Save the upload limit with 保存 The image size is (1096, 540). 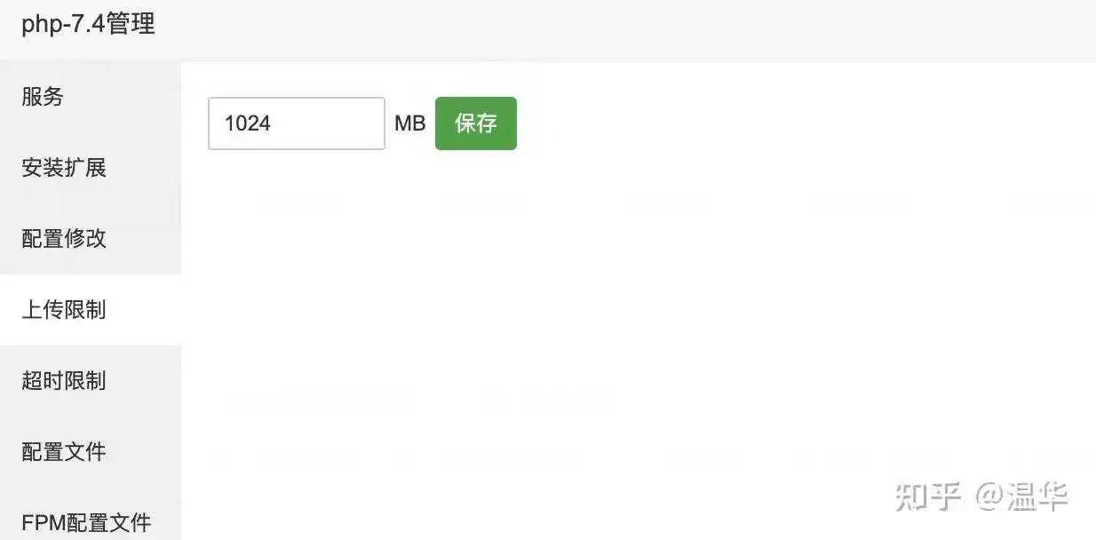click(476, 123)
